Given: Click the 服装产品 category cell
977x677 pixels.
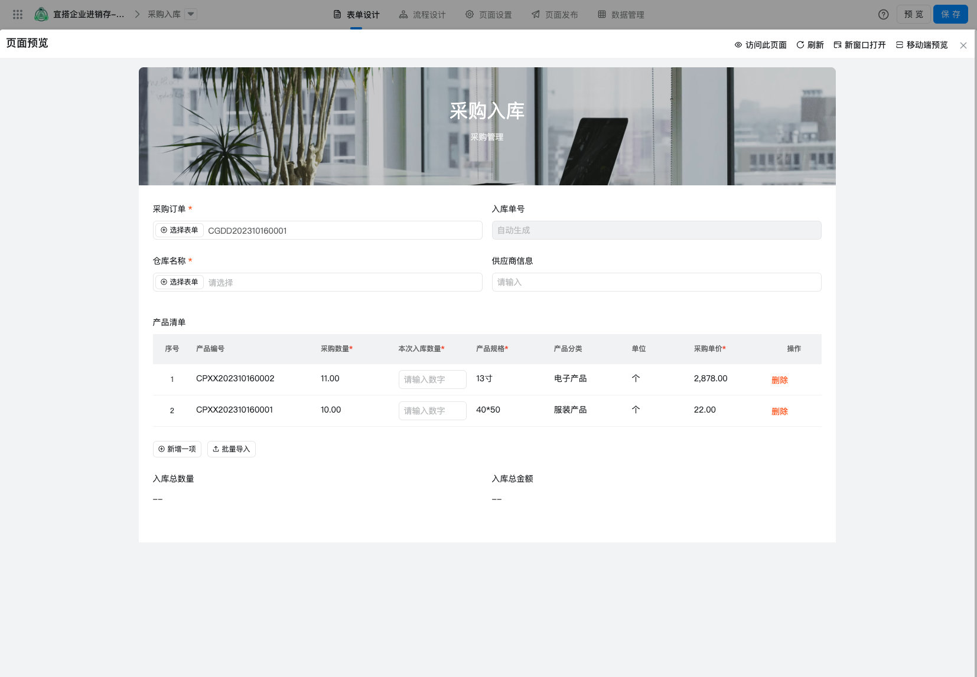Looking at the screenshot, I should (570, 410).
